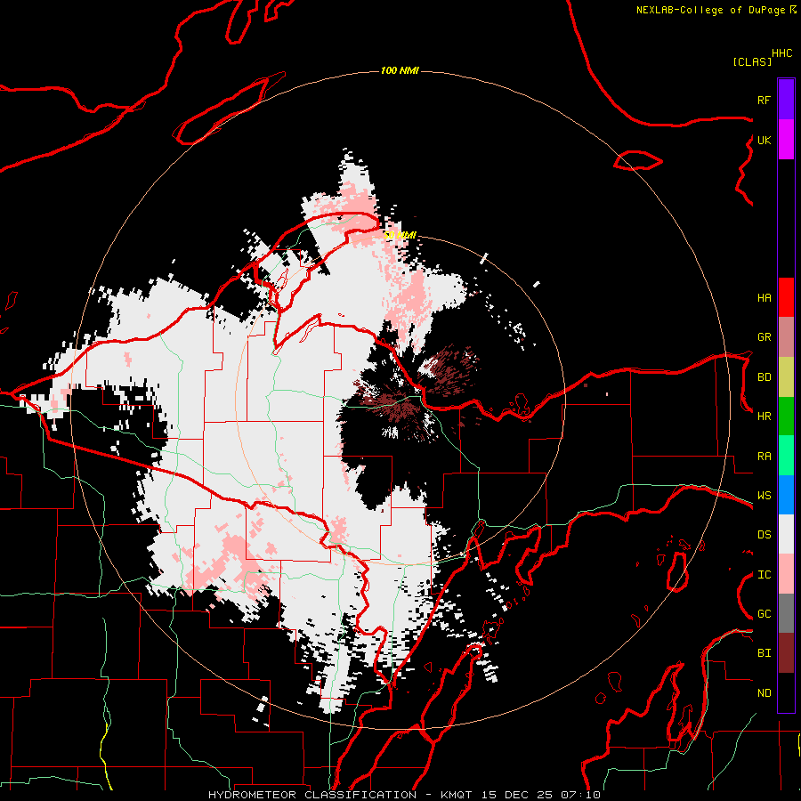Click the UK legend label
The width and height of the screenshot is (801, 801).
pos(764,140)
